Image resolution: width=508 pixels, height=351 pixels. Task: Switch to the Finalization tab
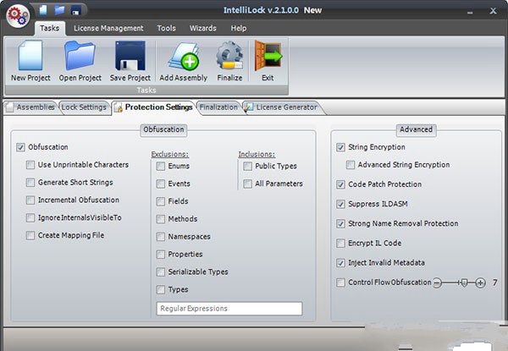point(218,107)
